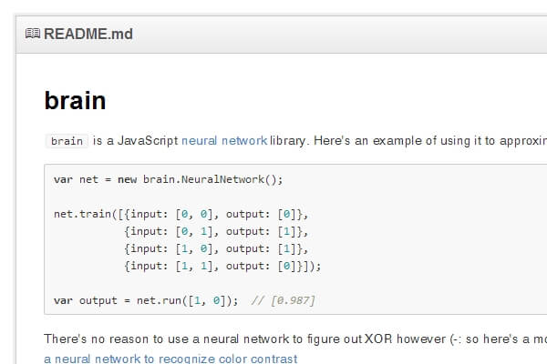Click the '// [0.987]' comment
The width and height of the screenshot is (547, 364).
[x=283, y=300]
